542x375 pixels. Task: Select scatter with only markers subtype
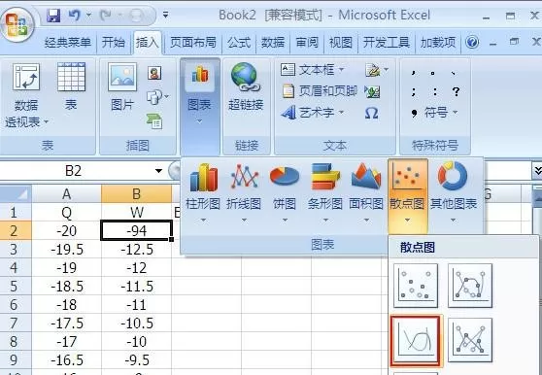[x=416, y=286]
